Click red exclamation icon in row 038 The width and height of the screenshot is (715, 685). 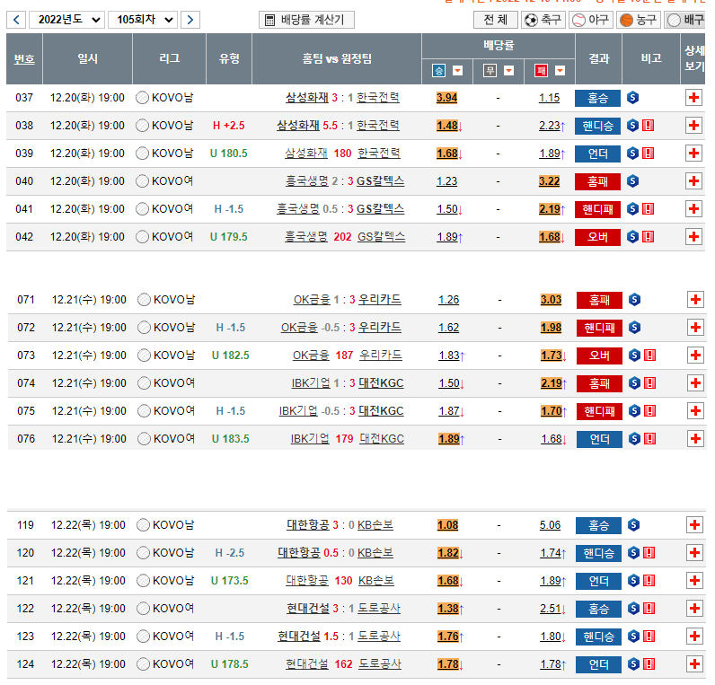pos(649,126)
